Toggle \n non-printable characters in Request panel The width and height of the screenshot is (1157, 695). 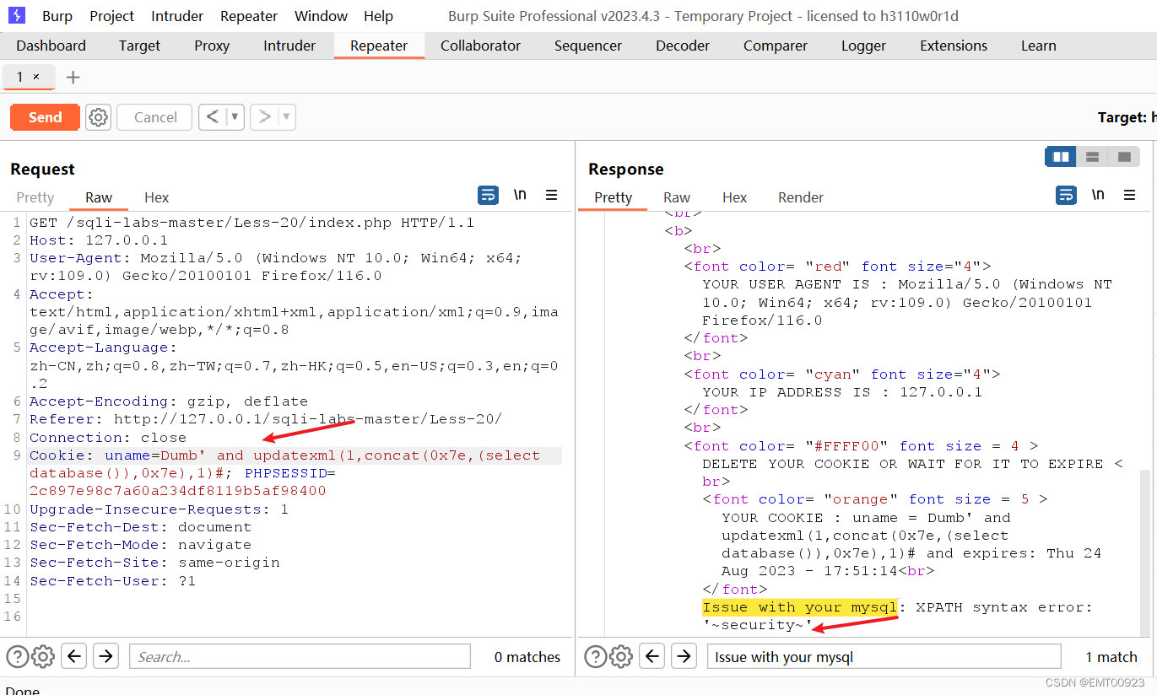[520, 195]
